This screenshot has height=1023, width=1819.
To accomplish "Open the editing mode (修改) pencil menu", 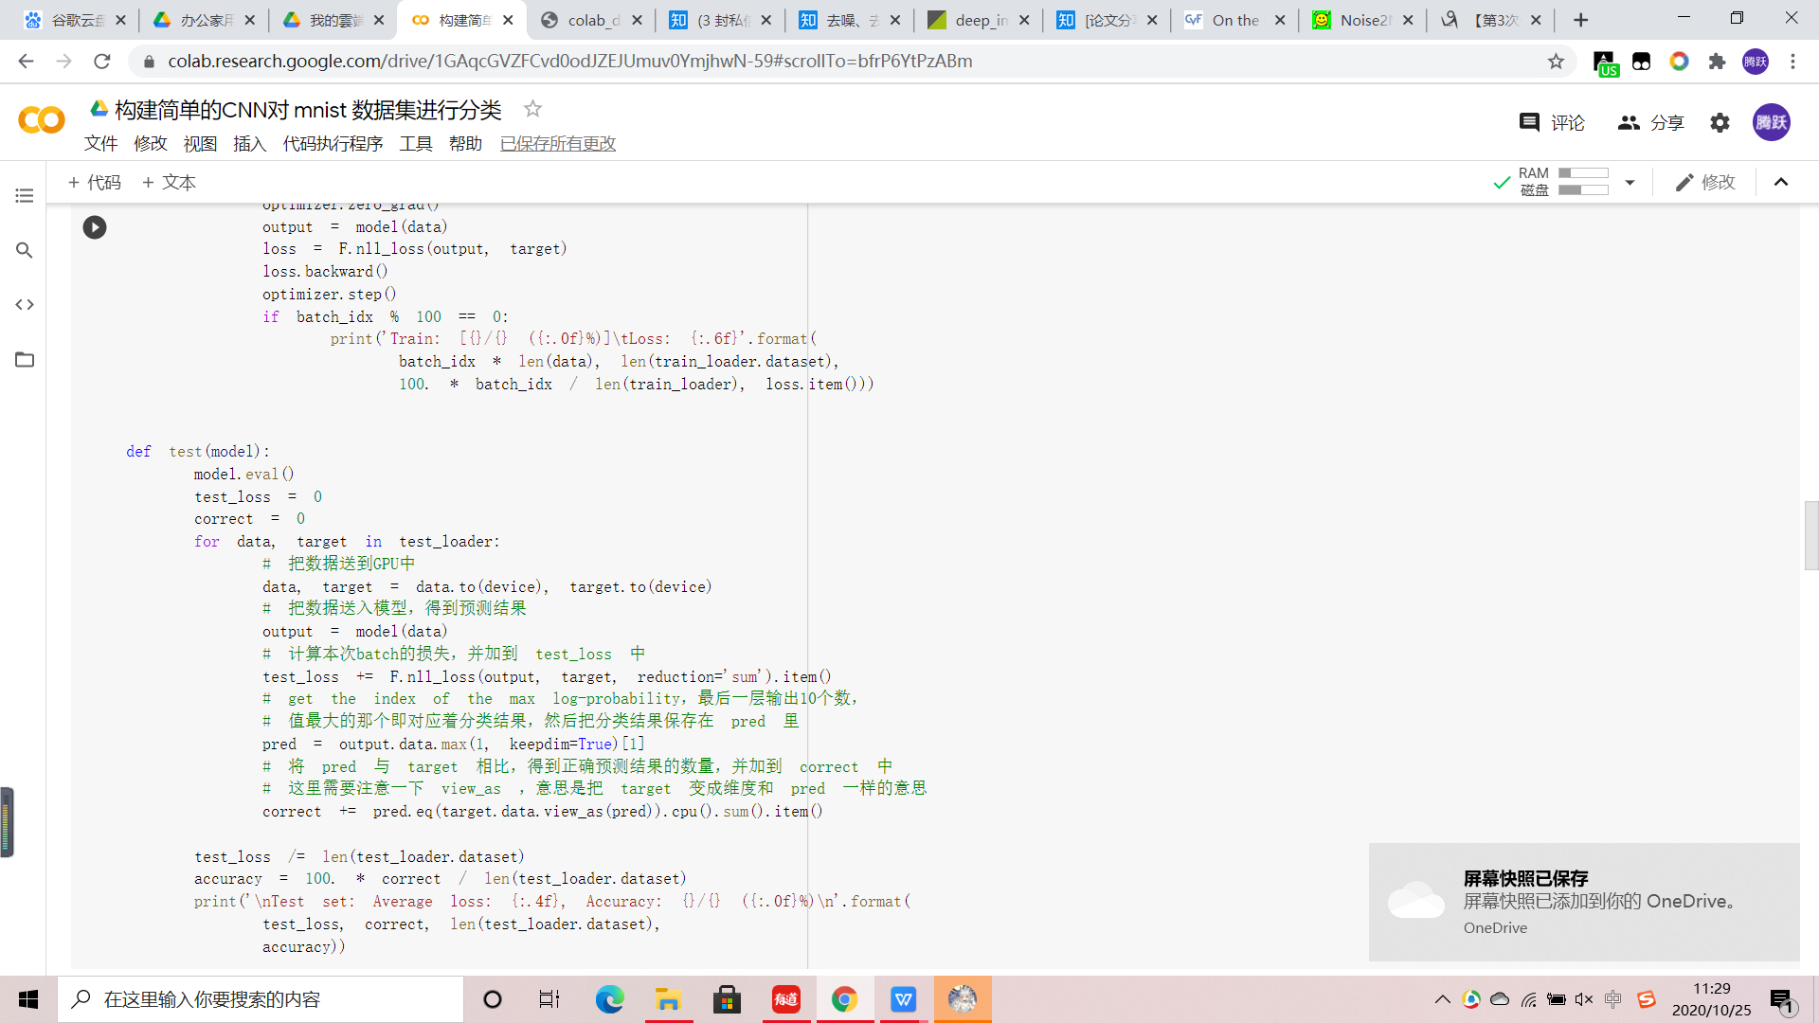I will [x=1705, y=182].
